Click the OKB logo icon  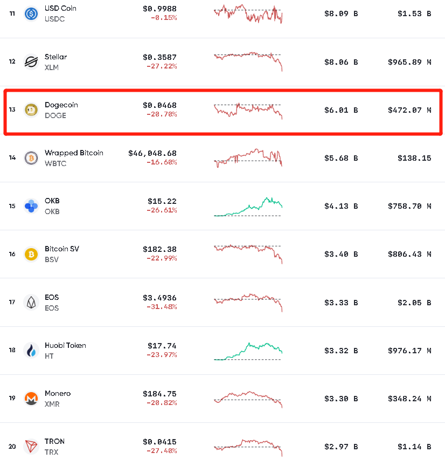31,206
